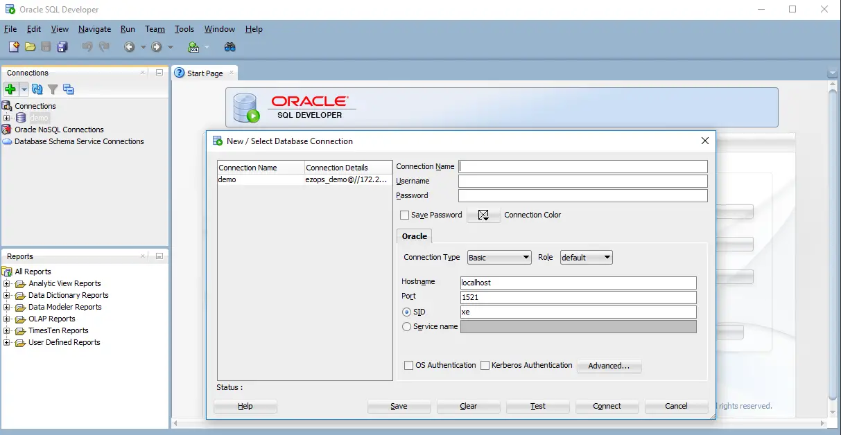Screen dimensions: 841x435
Task: Open the Connection Type dropdown
Action: (499, 257)
